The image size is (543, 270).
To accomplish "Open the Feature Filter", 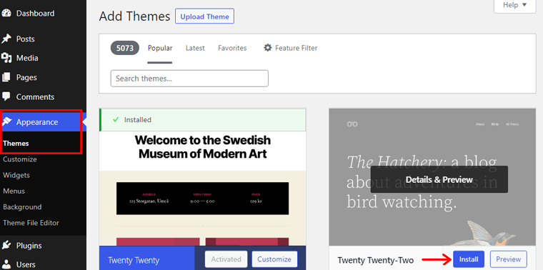I will pyautogui.click(x=290, y=48).
